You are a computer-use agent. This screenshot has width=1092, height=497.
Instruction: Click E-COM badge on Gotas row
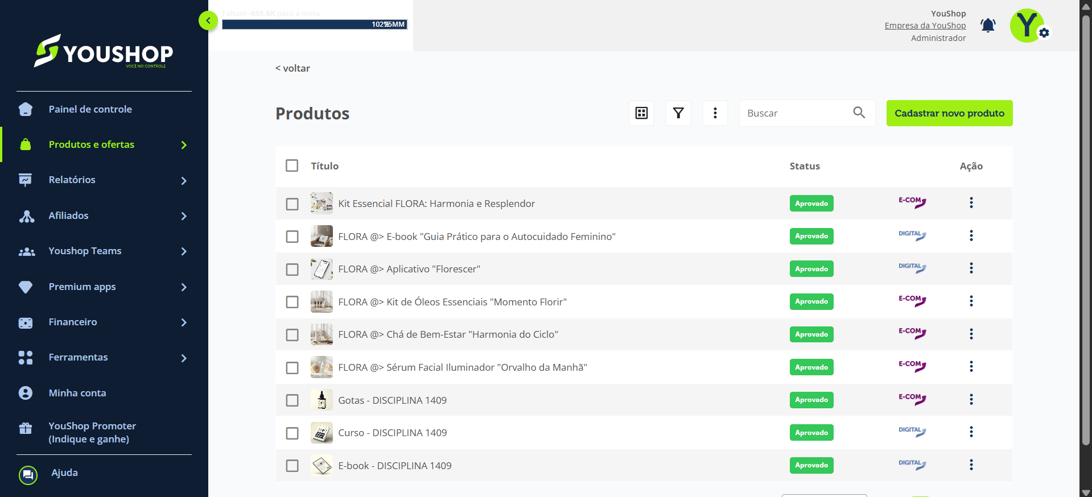pyautogui.click(x=912, y=399)
